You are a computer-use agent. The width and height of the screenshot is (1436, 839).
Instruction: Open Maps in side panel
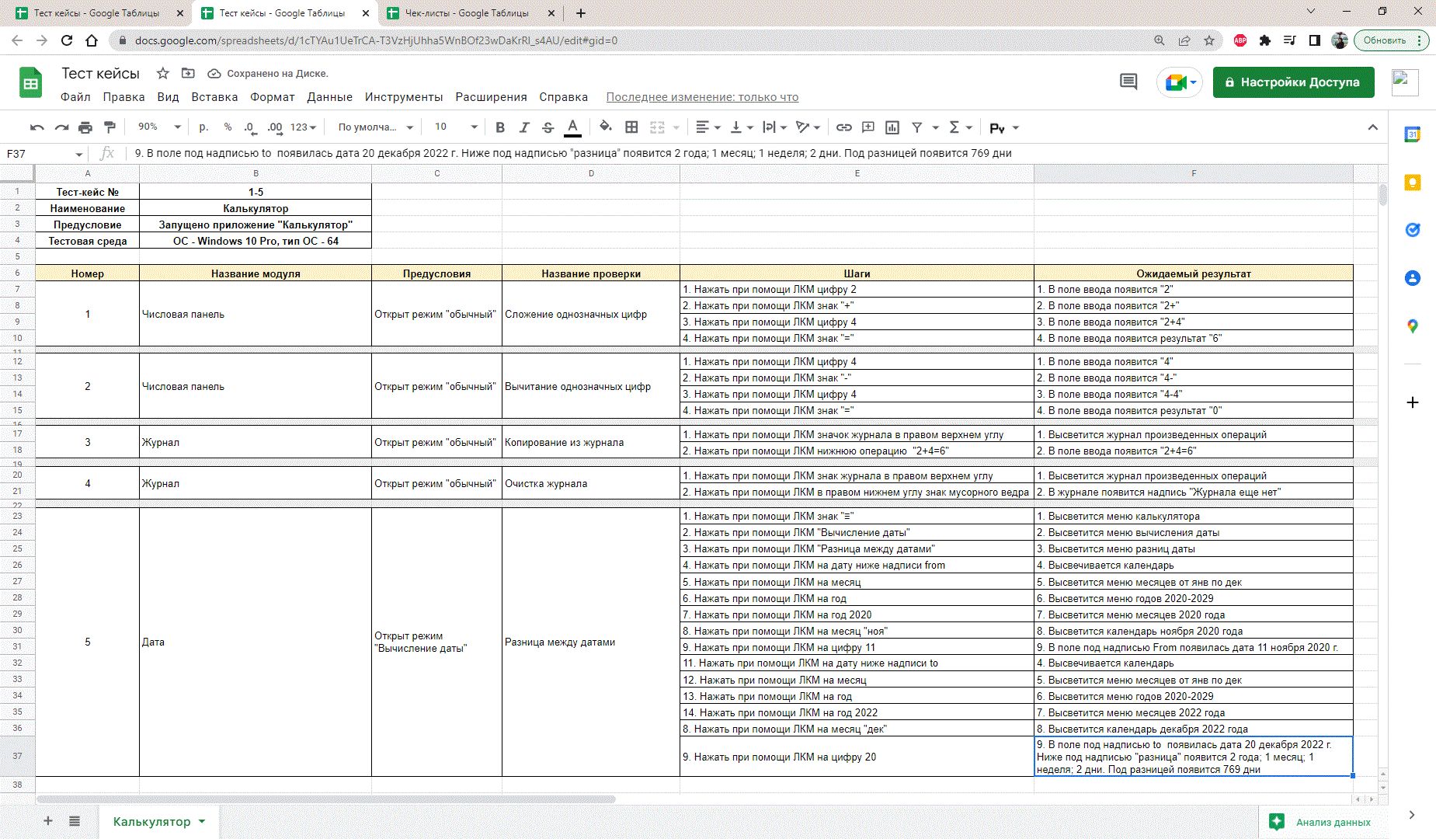(1413, 326)
